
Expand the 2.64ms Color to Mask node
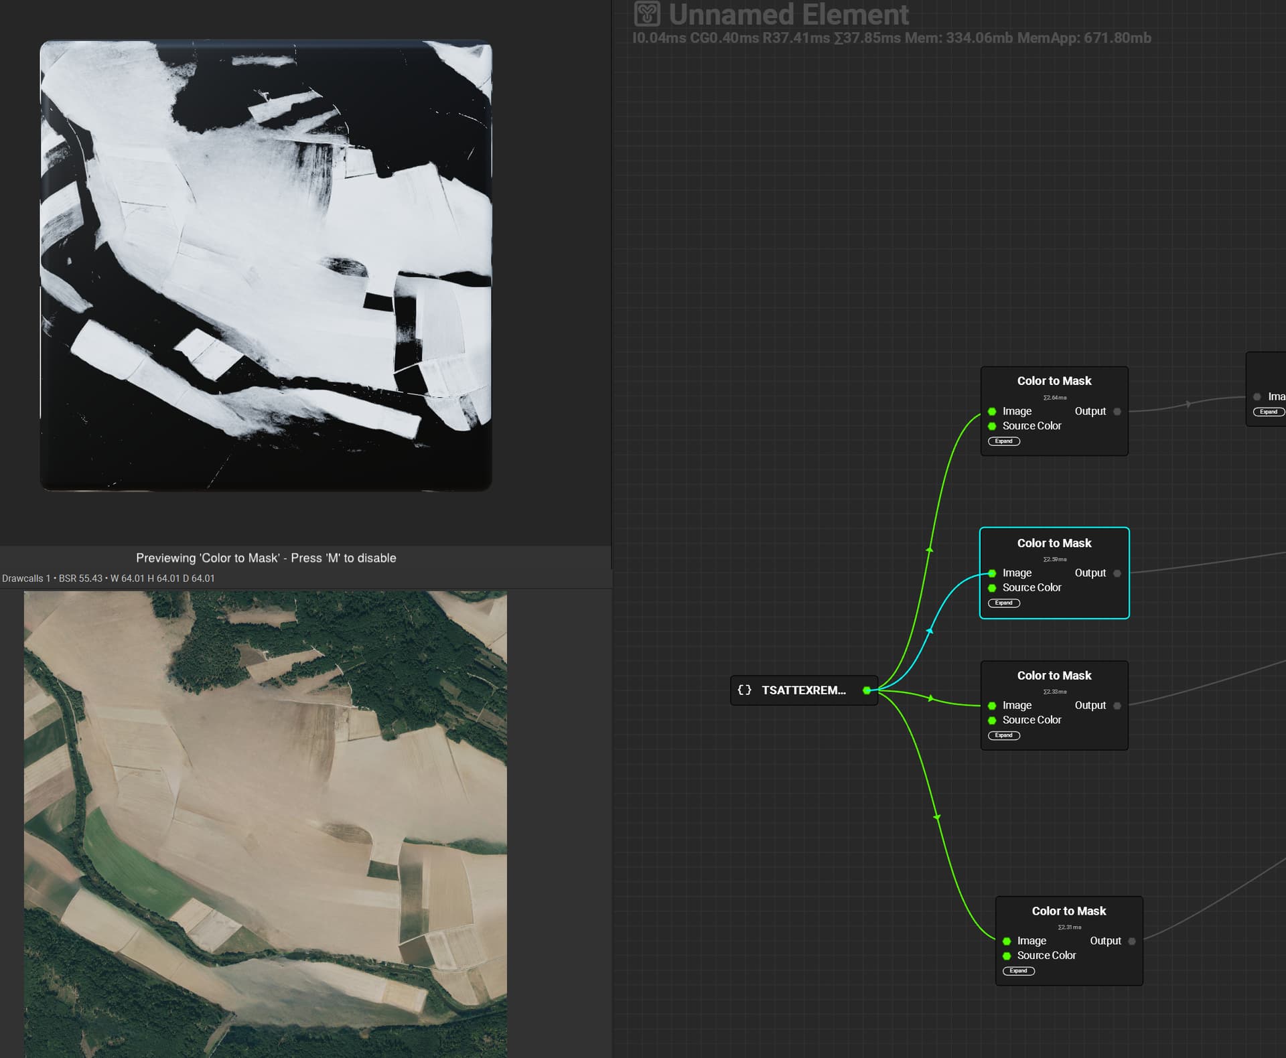[1003, 441]
